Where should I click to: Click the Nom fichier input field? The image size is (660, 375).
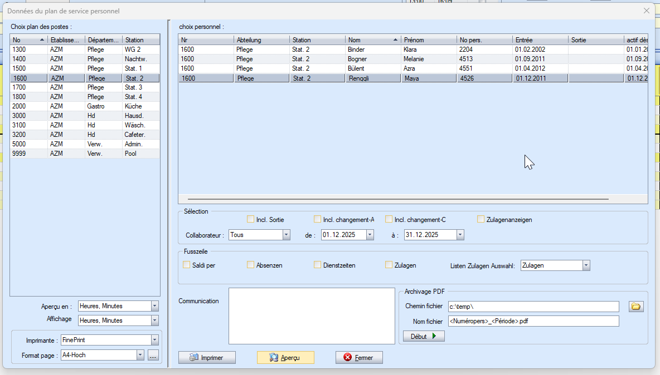click(533, 321)
